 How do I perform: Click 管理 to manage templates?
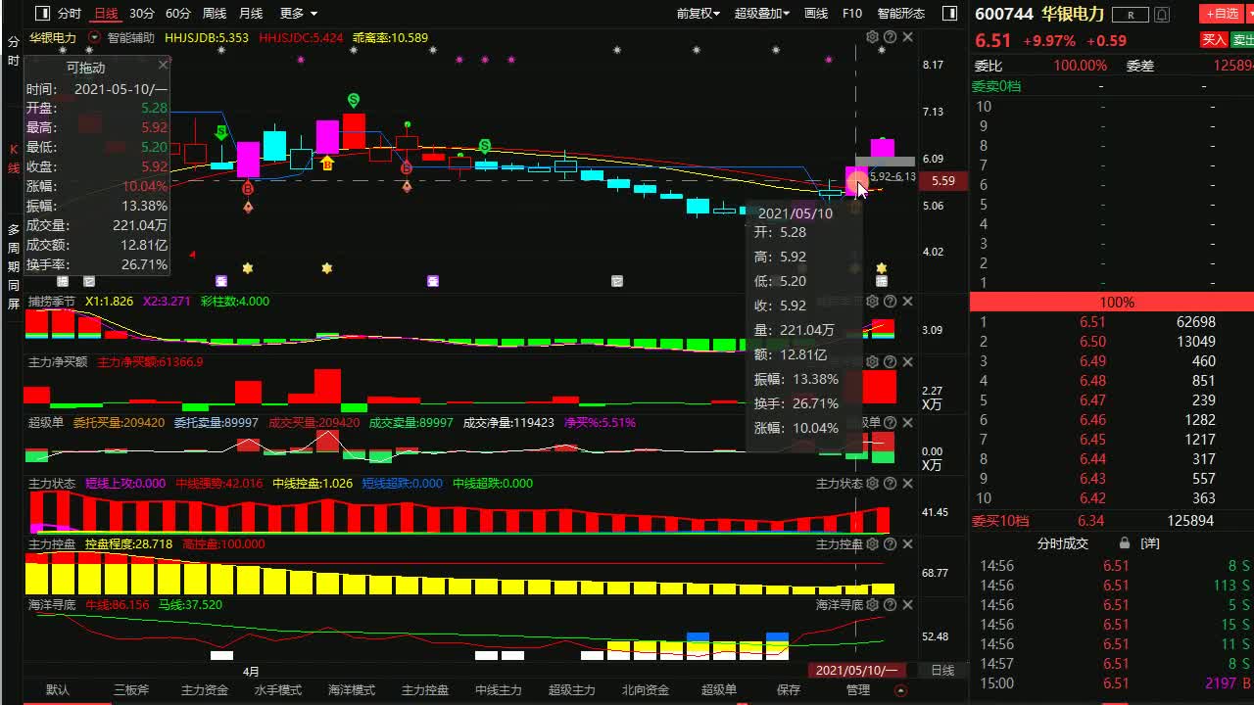pyautogui.click(x=858, y=690)
